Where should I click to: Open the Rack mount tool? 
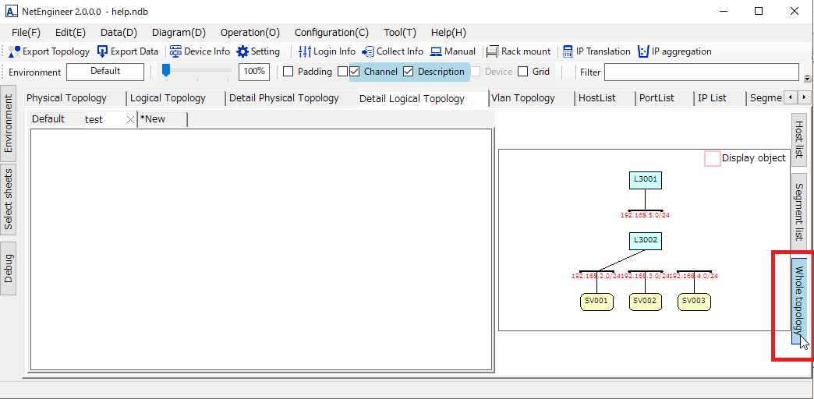pyautogui.click(x=492, y=51)
